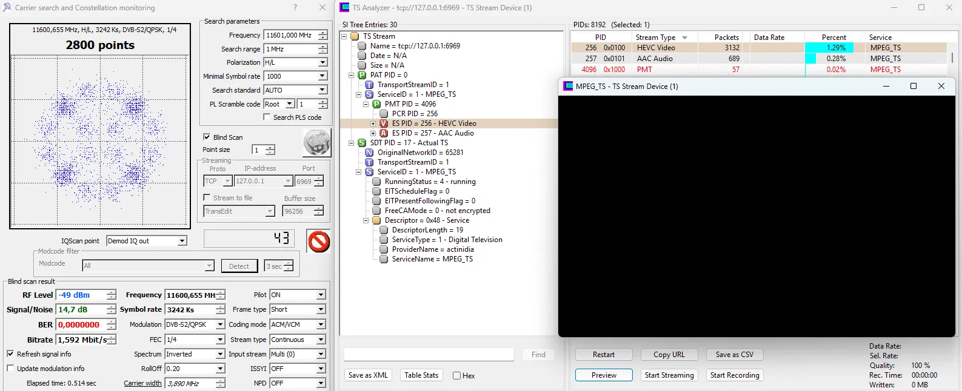962x391 pixels.
Task: Click the Save as XML button
Action: pos(368,375)
